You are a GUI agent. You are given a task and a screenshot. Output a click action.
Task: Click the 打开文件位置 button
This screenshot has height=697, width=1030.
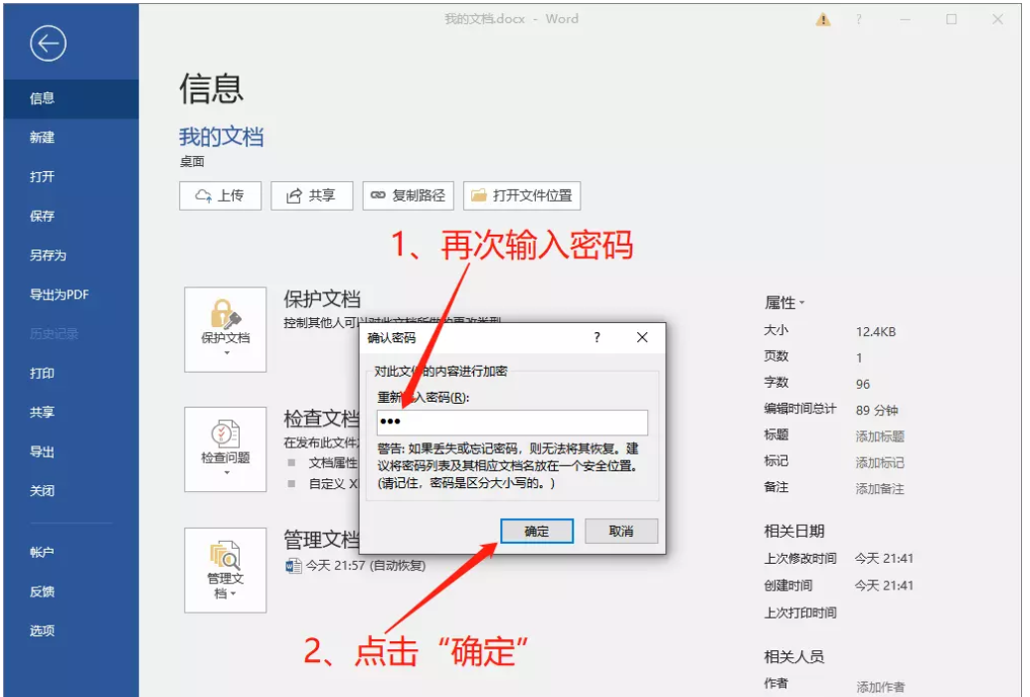click(522, 196)
